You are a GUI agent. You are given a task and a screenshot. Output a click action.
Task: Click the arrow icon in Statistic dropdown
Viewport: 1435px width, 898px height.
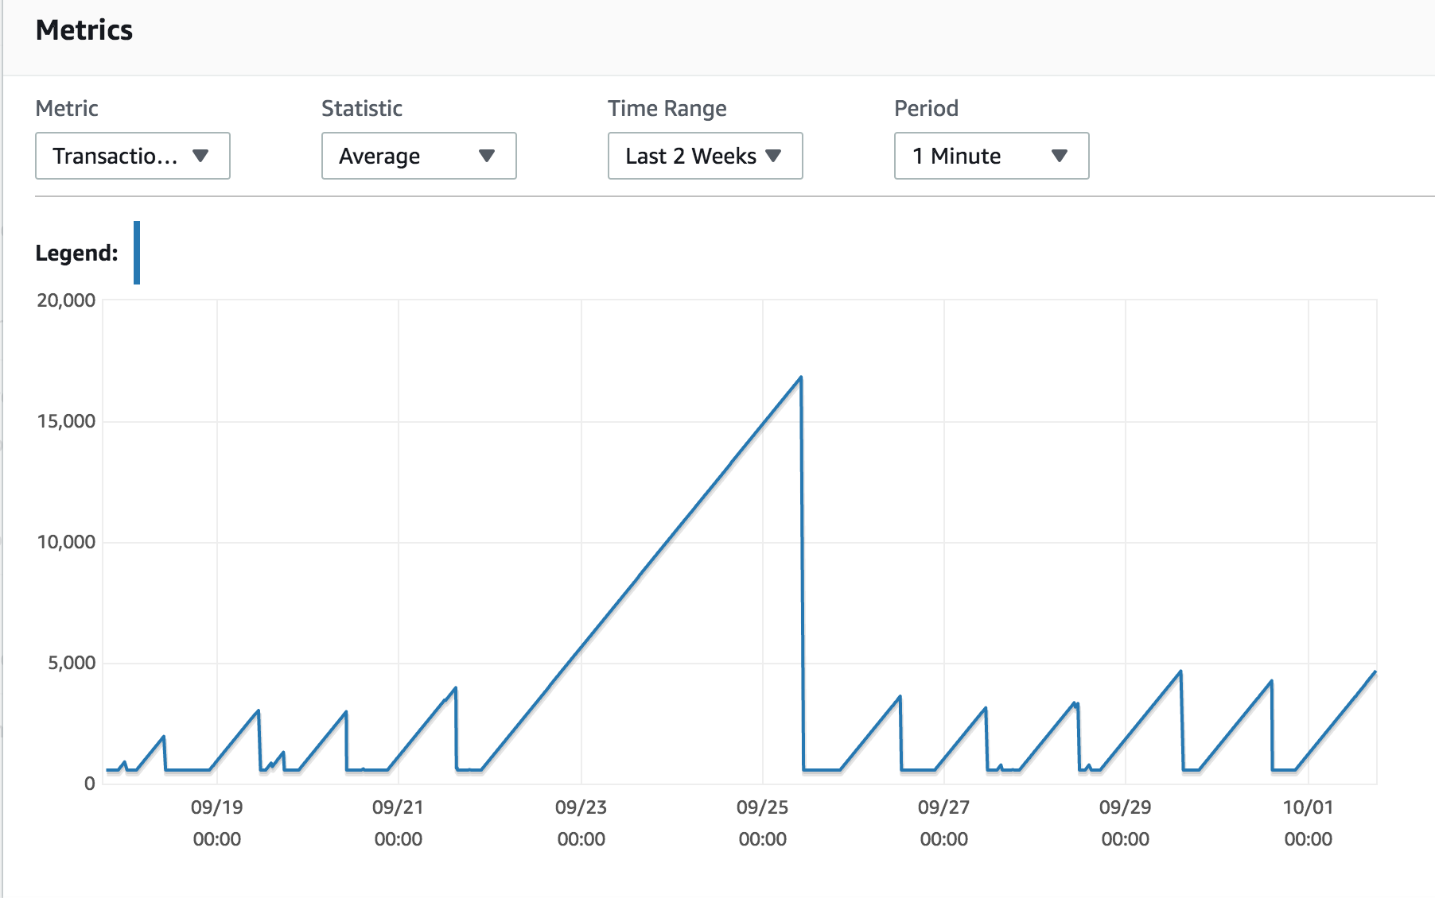tap(487, 156)
